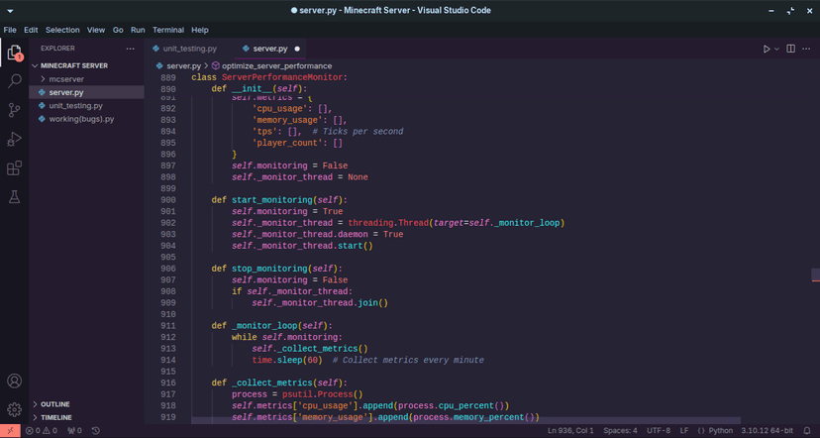Open the Terminal menu
This screenshot has width=820, height=438.
[167, 30]
